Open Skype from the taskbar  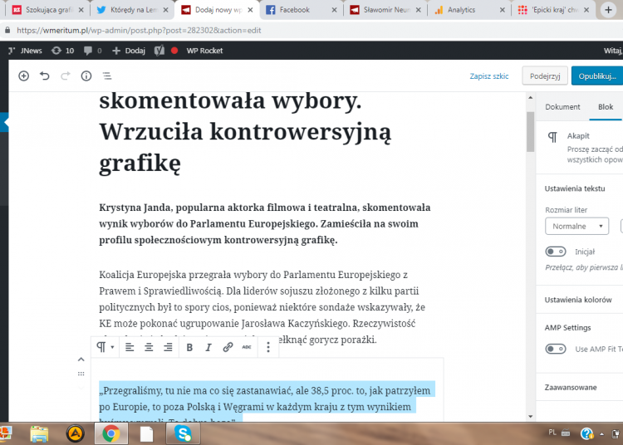click(x=183, y=433)
